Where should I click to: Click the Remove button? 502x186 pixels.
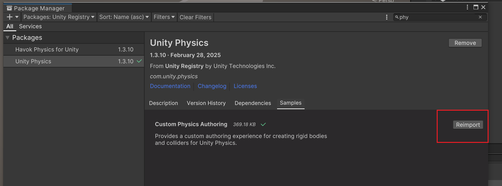(x=465, y=43)
